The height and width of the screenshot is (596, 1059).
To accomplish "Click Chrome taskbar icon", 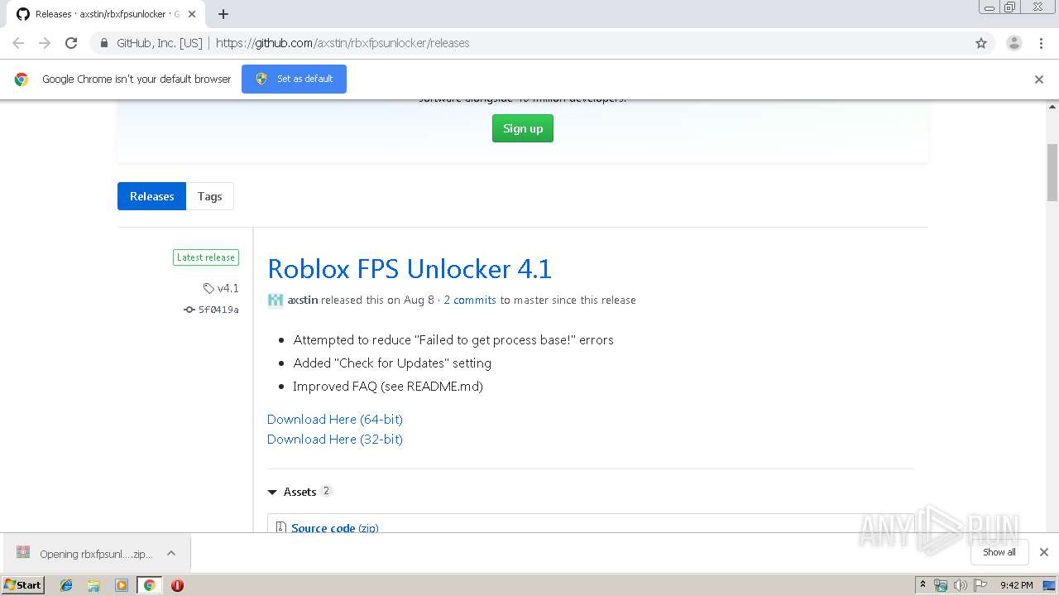I will [x=149, y=585].
